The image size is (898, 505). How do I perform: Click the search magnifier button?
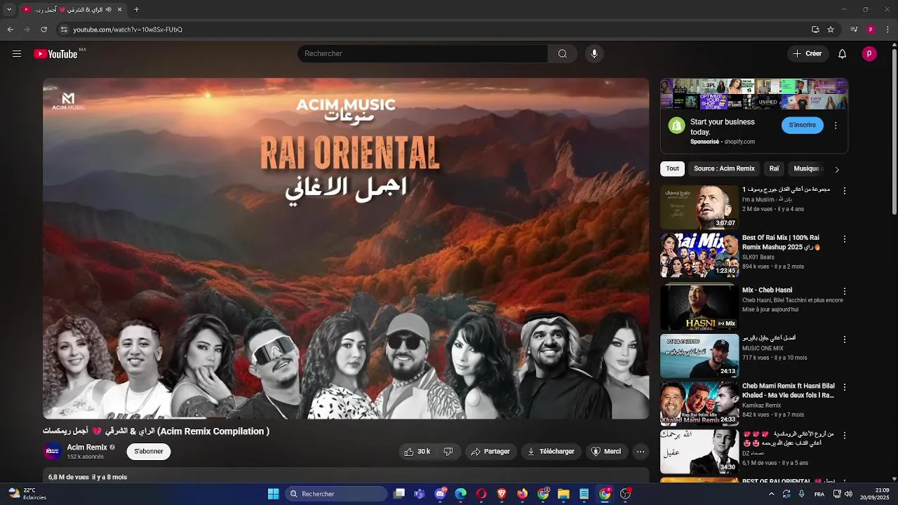coord(563,54)
